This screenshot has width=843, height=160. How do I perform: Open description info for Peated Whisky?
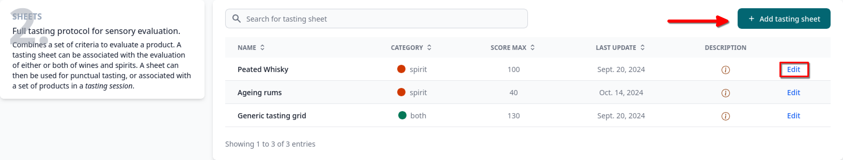coord(725,70)
